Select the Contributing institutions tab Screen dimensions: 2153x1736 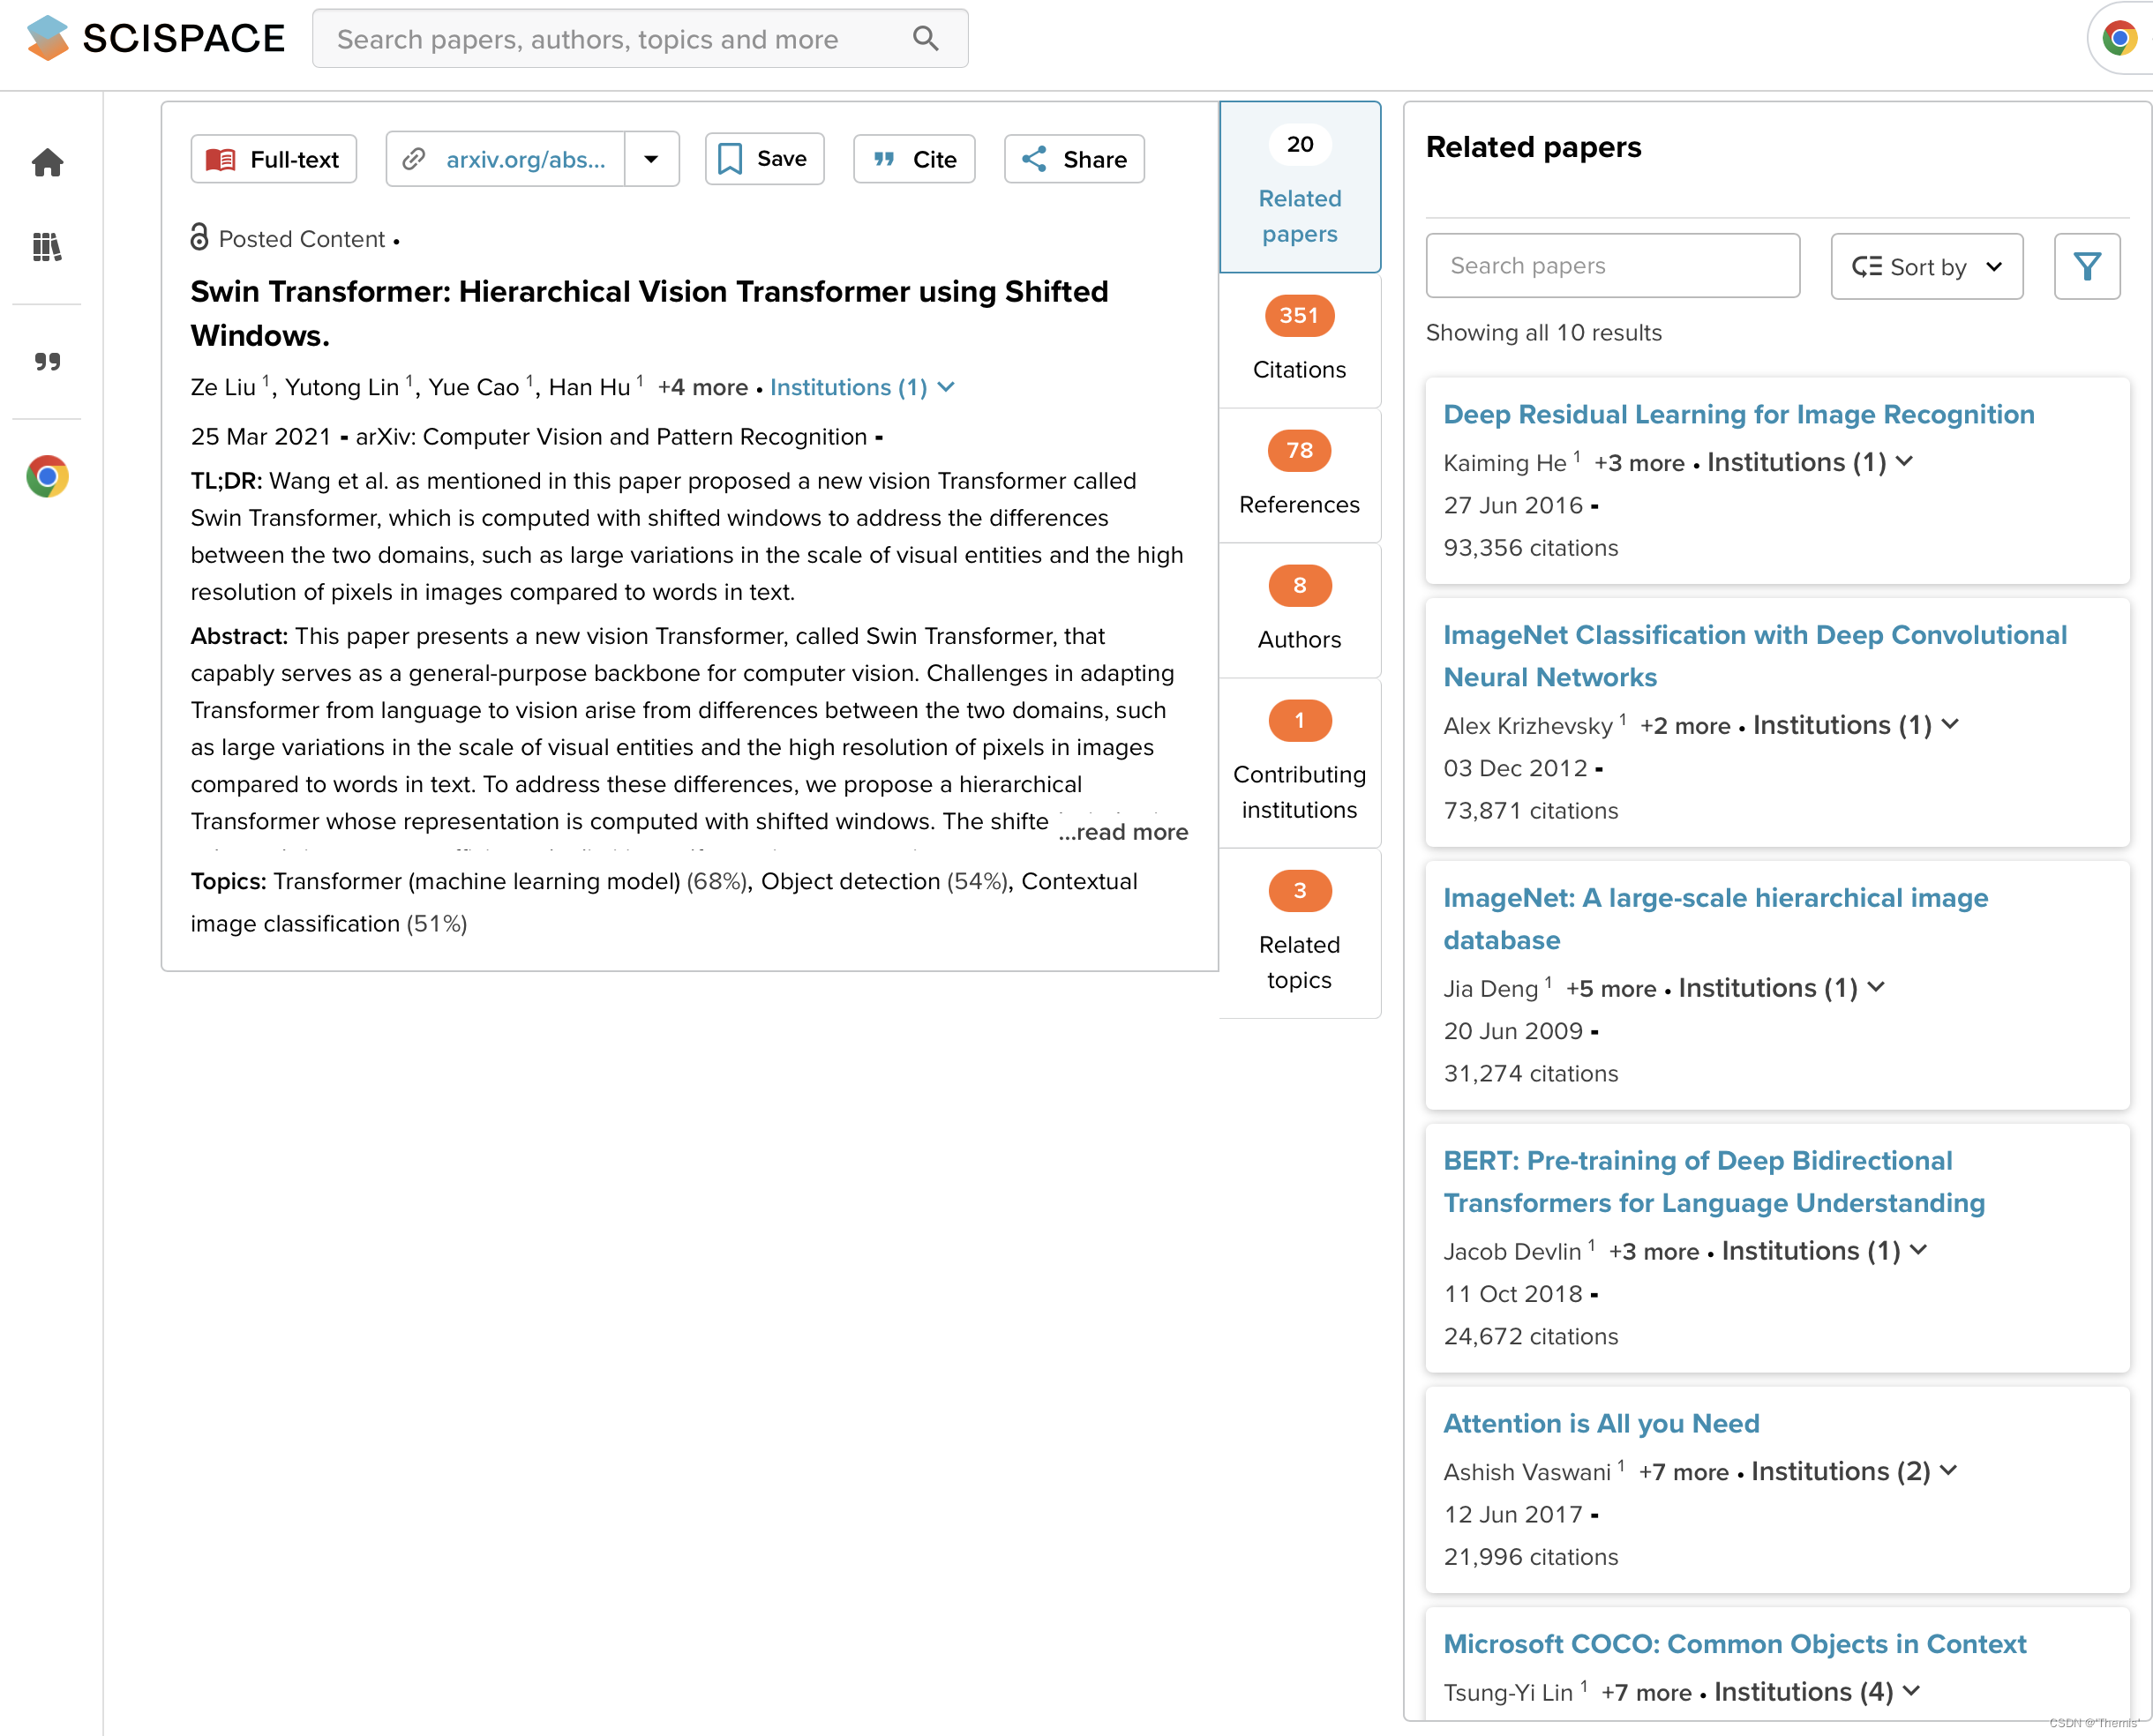[x=1300, y=763]
